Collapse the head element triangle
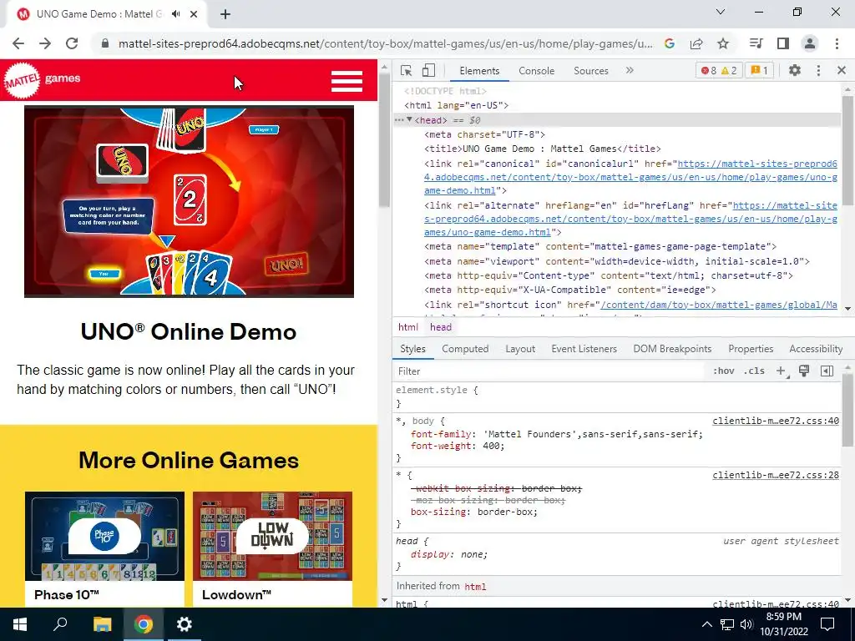The height and width of the screenshot is (641, 855). click(409, 120)
